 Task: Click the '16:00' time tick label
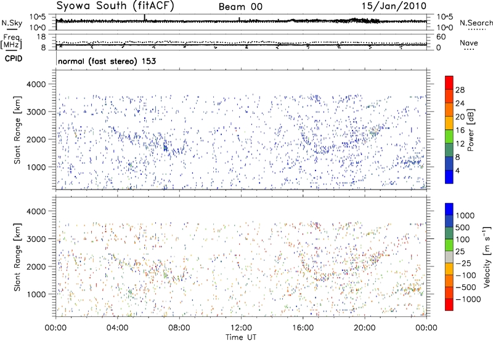tap(303, 328)
